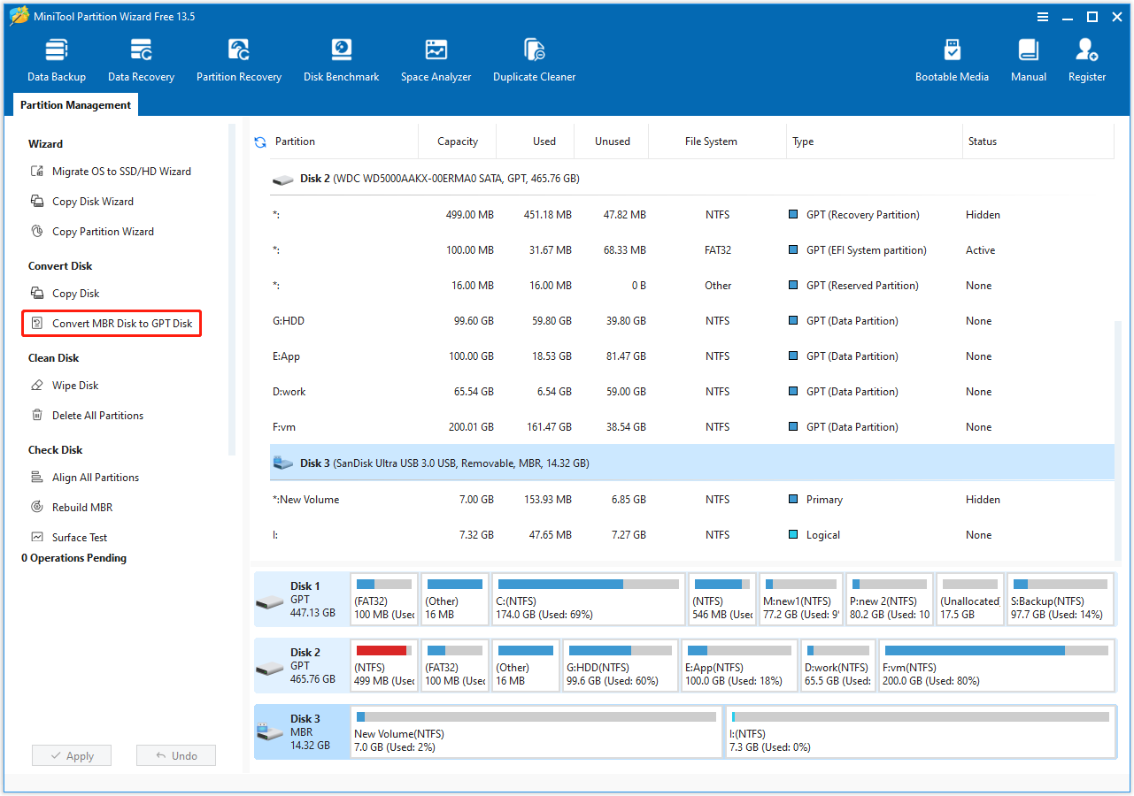Screen dimensions: 1134x796
Task: Open the Data Backup tool
Action: click(56, 57)
